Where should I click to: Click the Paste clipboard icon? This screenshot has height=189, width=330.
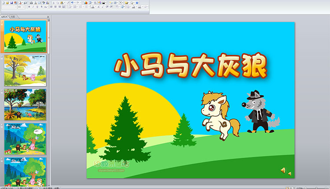[62, 3]
